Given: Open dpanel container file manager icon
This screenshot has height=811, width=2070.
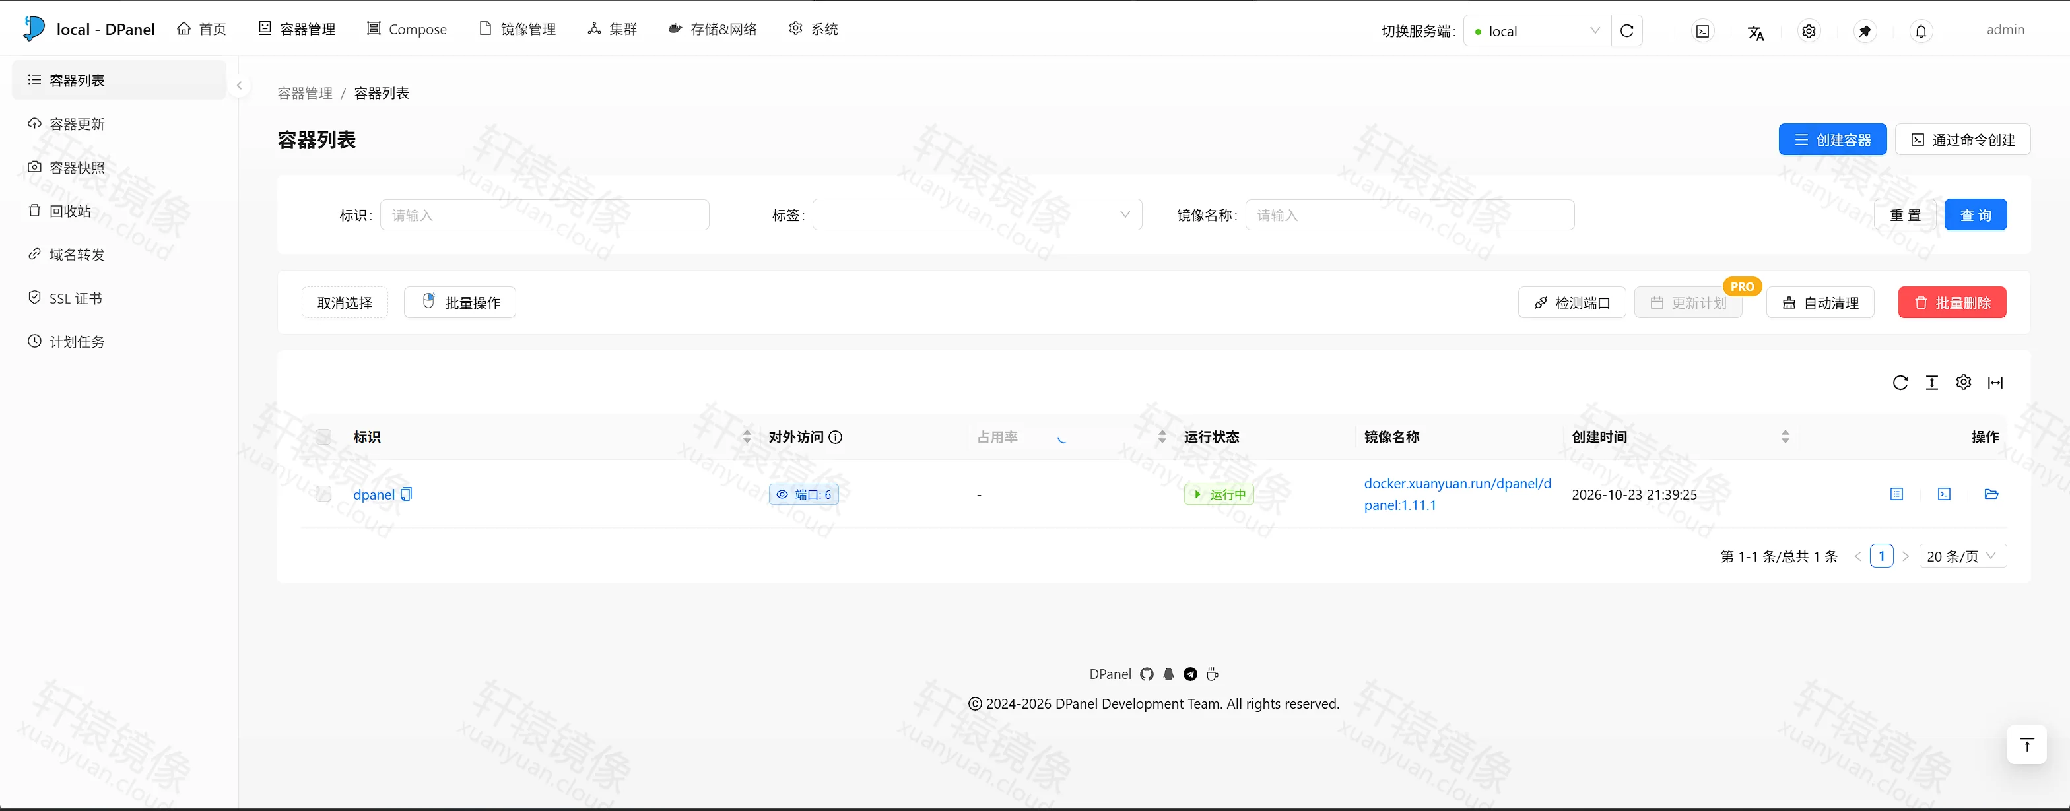Looking at the screenshot, I should [1991, 494].
